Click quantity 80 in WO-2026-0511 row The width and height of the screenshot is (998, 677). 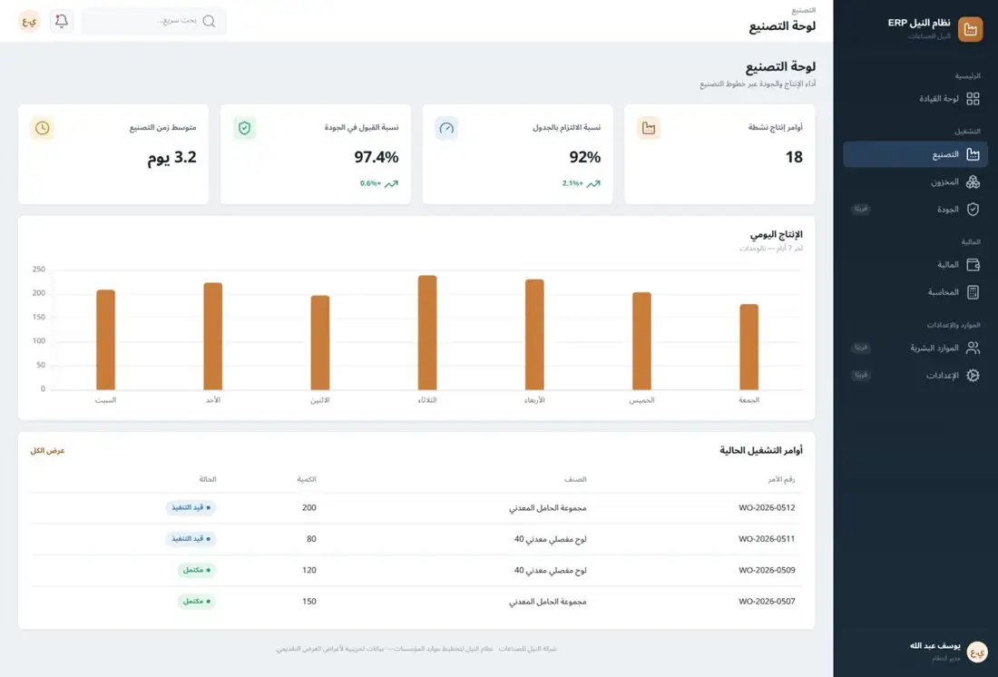click(311, 539)
